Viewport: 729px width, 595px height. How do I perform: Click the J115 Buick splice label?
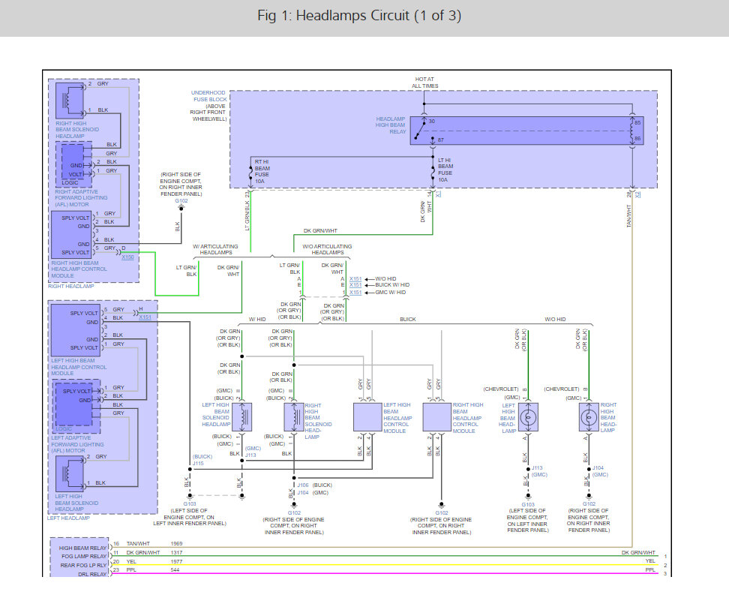point(199,464)
